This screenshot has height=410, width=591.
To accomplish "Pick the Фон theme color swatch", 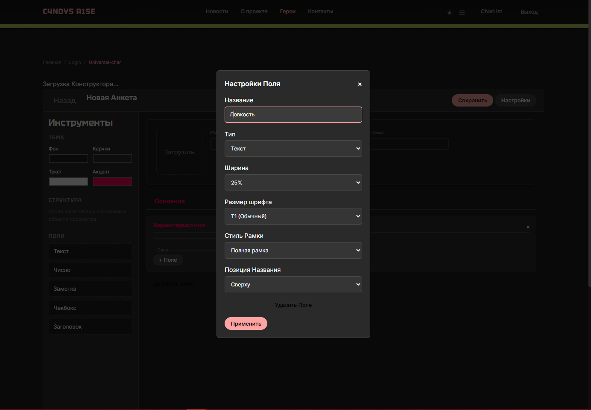I will 68,159.
